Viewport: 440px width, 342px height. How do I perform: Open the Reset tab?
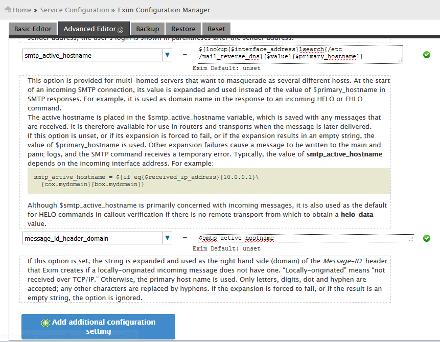tap(216, 29)
